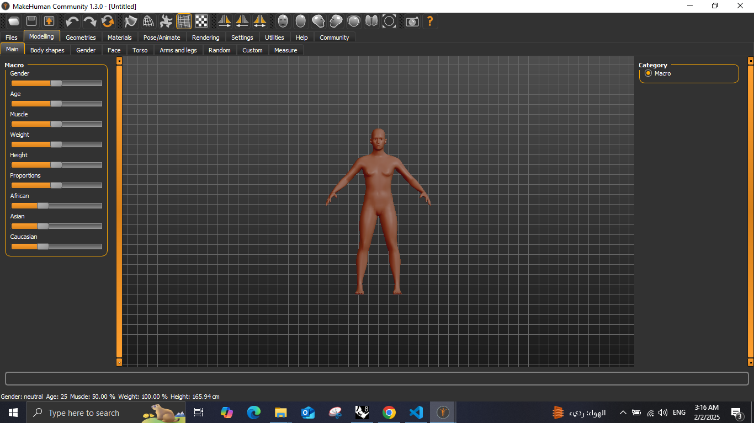Viewport: 754px width, 423px height.
Task: Switch to the Random sub-tab
Action: point(220,50)
